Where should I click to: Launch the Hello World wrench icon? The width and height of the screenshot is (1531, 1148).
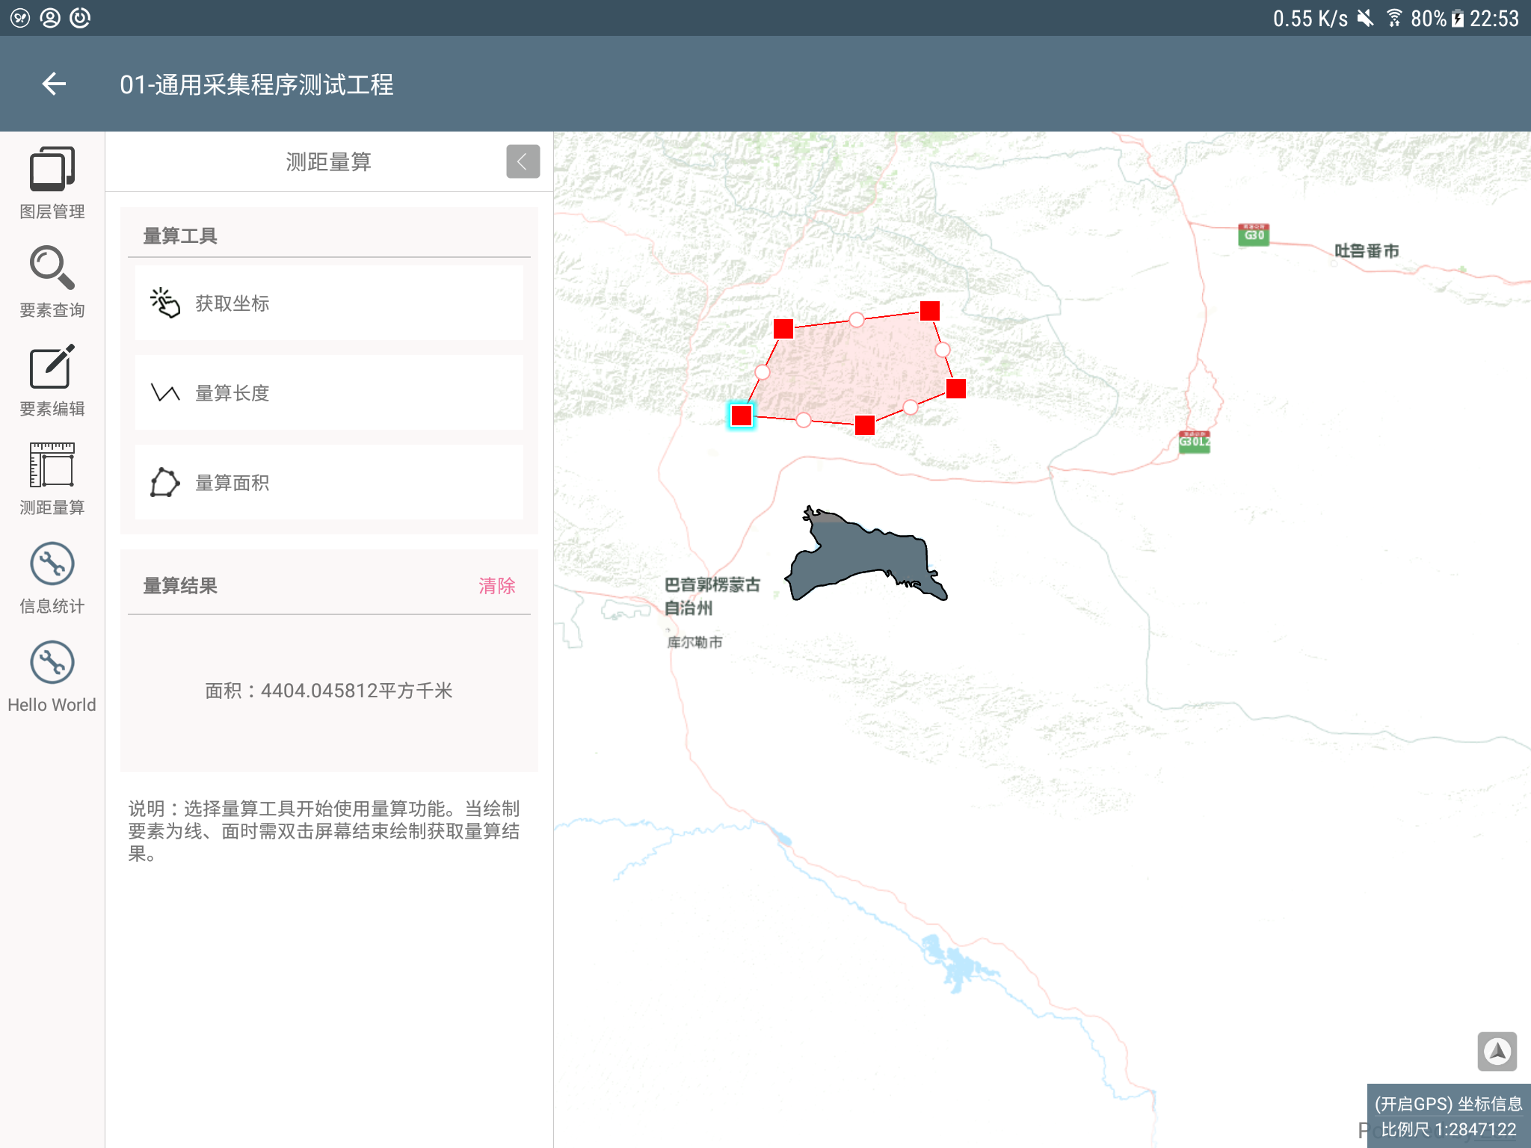52,663
